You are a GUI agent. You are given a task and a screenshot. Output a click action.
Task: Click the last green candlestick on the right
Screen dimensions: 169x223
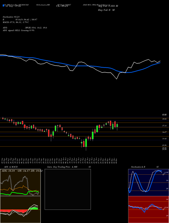[117, 126]
